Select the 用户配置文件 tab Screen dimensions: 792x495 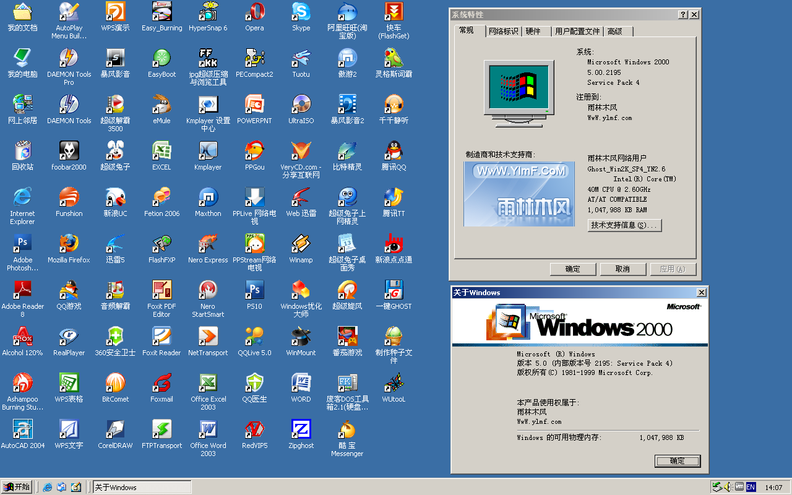point(577,31)
